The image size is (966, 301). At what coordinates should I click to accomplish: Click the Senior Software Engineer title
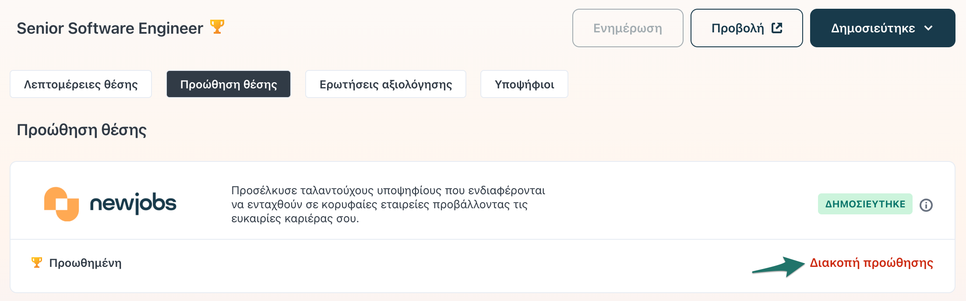pos(110,28)
